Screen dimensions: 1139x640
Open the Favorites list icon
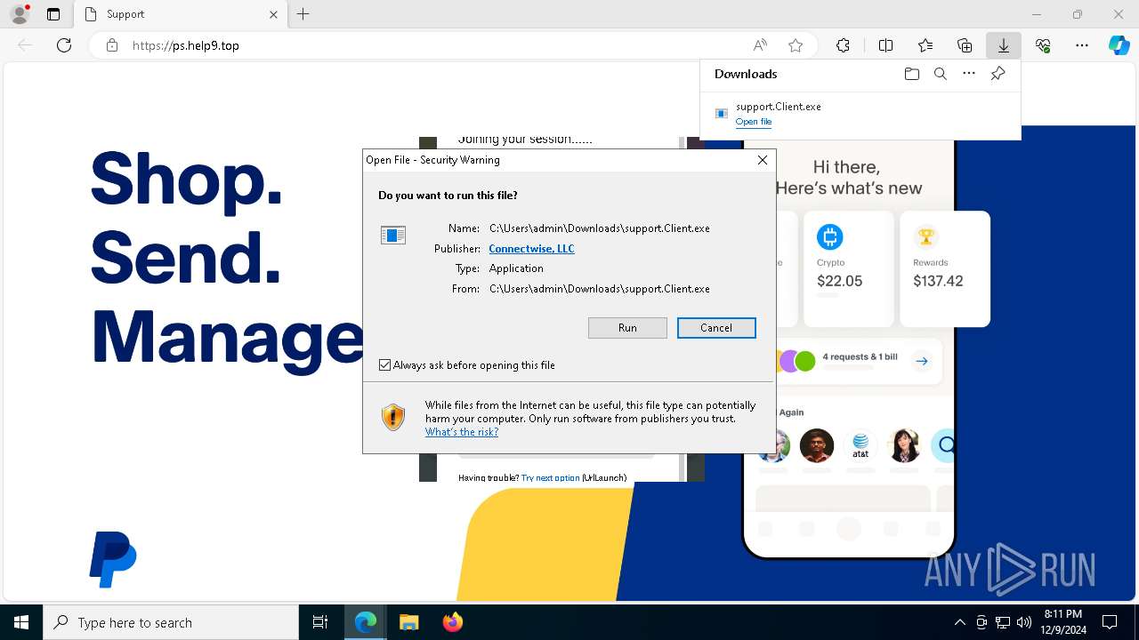click(x=925, y=45)
